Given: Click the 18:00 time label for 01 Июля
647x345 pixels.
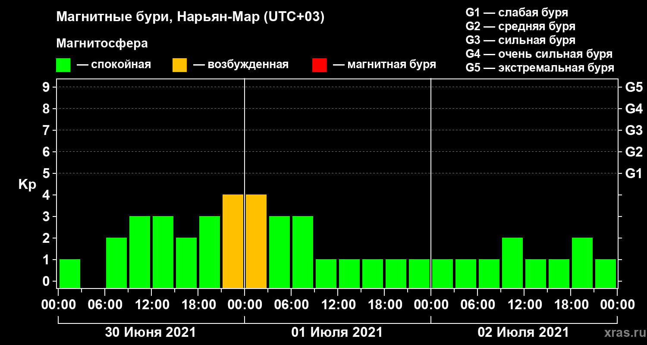Looking at the screenshot, I should click(x=384, y=305).
